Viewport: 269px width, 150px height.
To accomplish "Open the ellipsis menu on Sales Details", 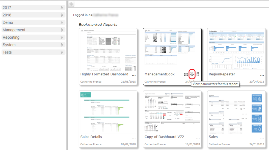I will click(x=134, y=138).
